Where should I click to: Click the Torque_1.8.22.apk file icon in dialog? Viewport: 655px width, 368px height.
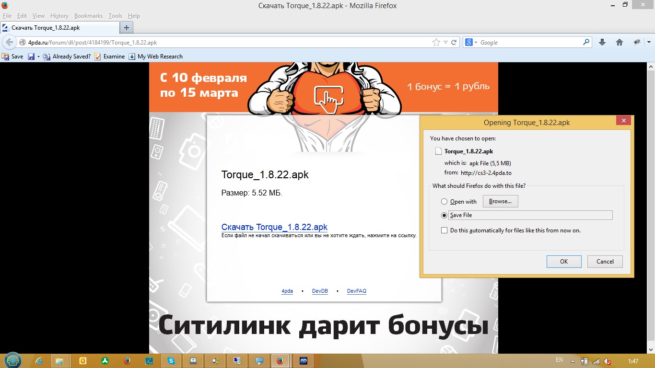point(438,151)
